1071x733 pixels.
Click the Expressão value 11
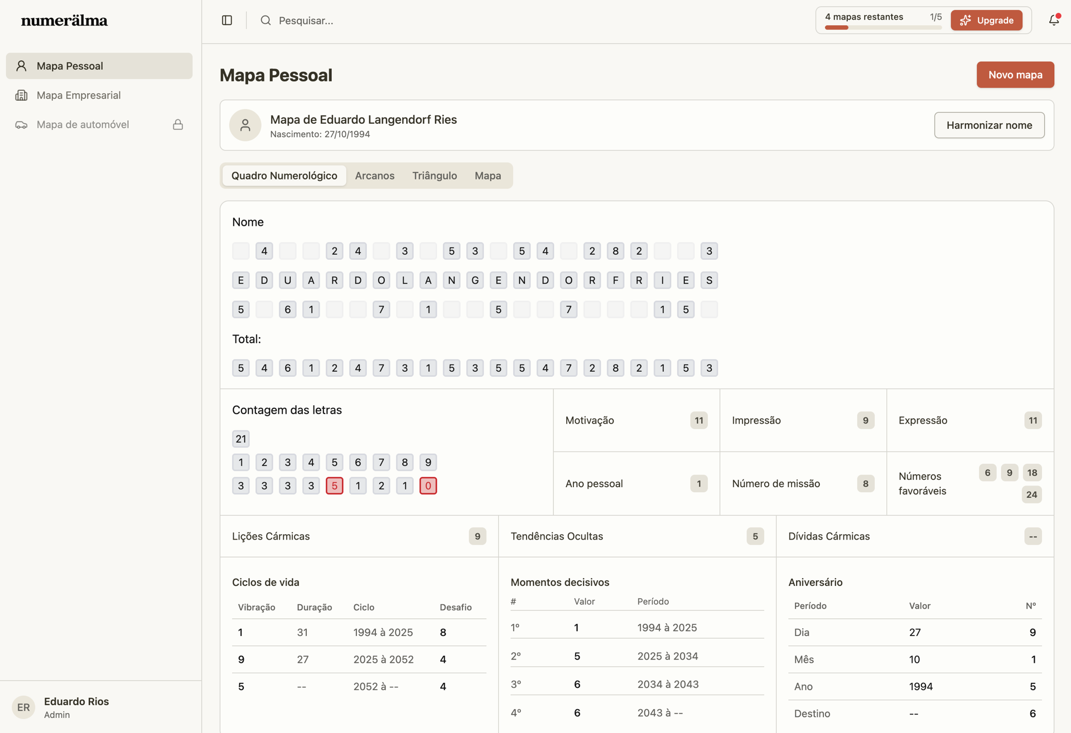coord(1033,421)
